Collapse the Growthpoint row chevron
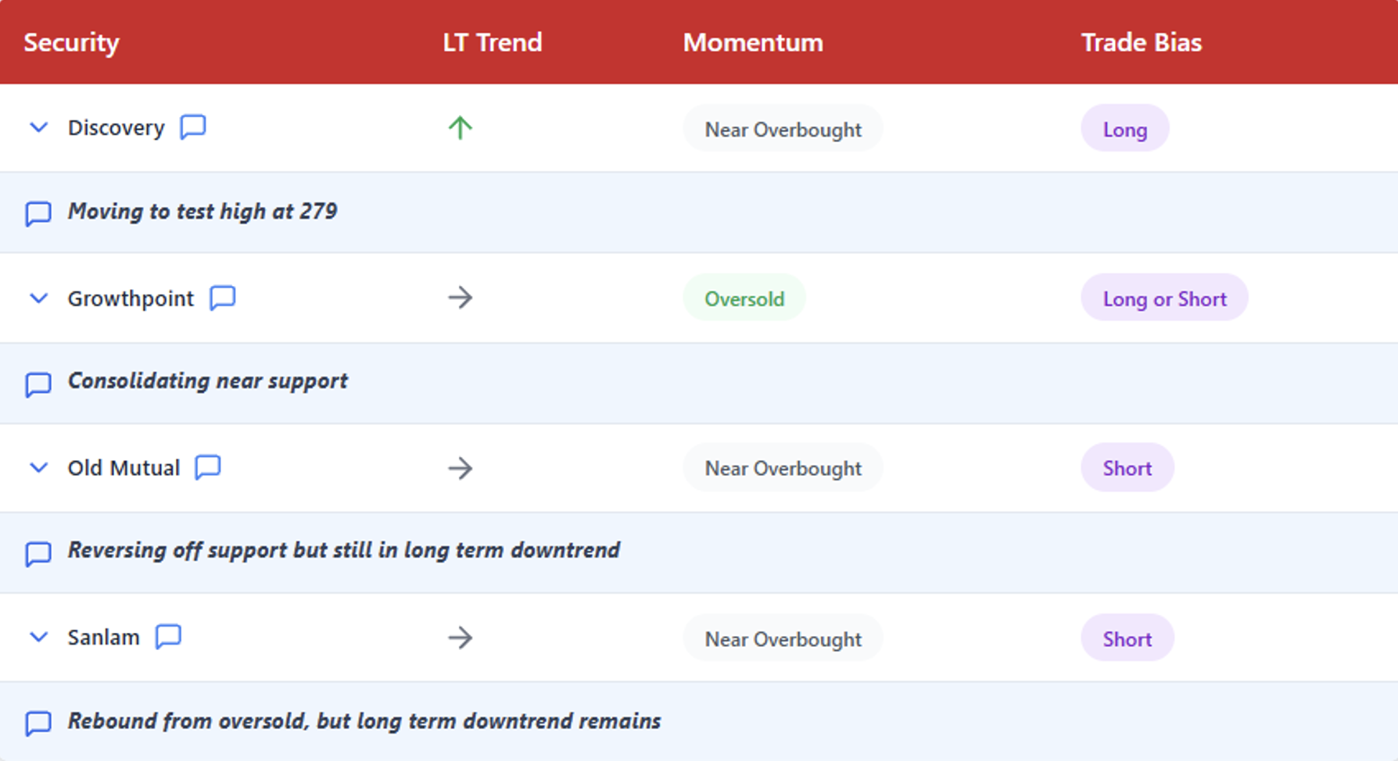This screenshot has height=761, width=1398. pyautogui.click(x=38, y=298)
